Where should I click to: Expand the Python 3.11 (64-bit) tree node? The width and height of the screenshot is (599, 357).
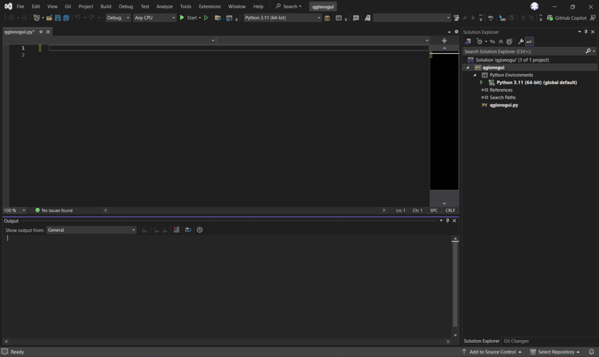pos(481,83)
